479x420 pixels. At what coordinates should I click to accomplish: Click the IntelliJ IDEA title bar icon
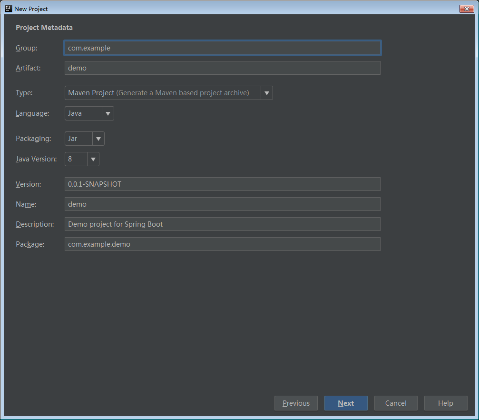pyautogui.click(x=9, y=9)
